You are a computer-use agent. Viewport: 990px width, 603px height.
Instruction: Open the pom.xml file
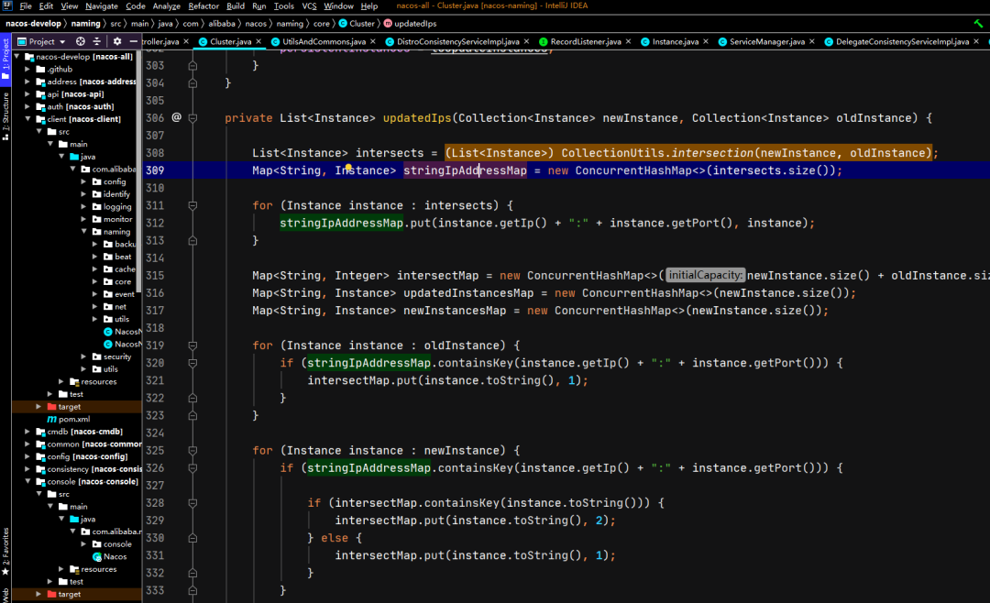click(68, 419)
